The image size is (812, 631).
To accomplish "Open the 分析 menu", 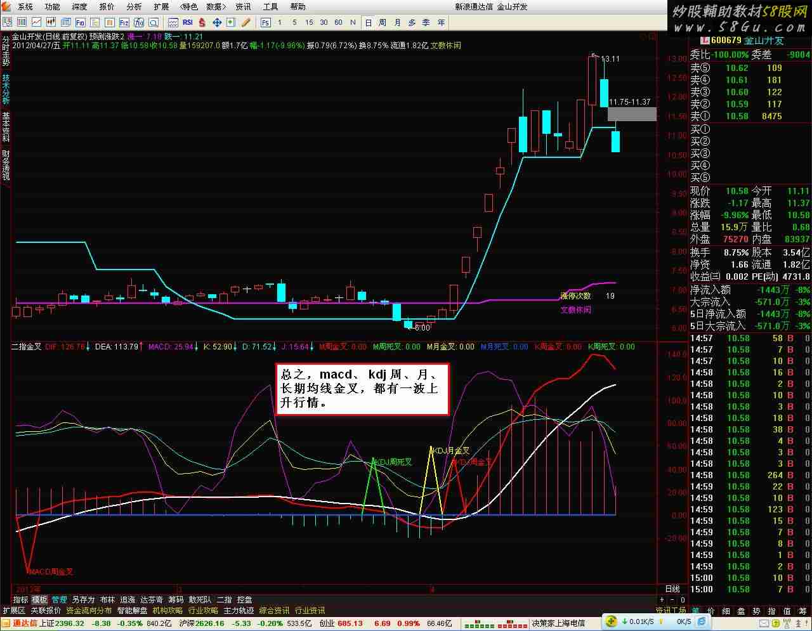I will point(134,6).
